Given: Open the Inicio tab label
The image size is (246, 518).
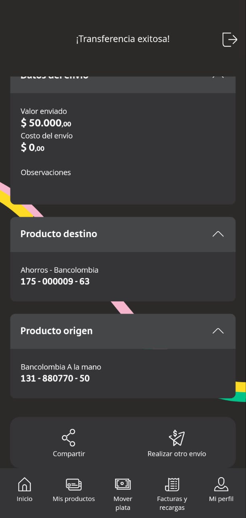Looking at the screenshot, I should point(25,499).
